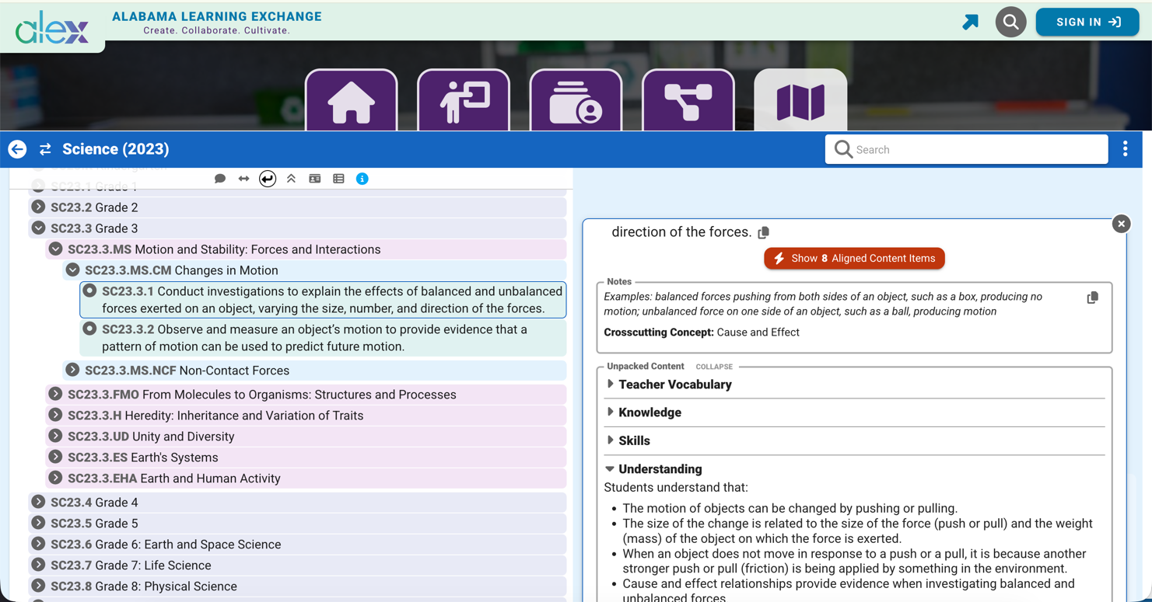Expand SC23.3.H Heredity chevron

click(x=55, y=415)
